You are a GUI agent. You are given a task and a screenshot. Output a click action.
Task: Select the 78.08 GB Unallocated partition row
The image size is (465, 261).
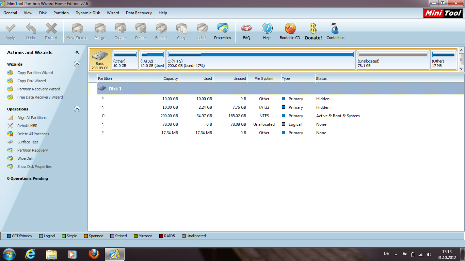(276, 124)
